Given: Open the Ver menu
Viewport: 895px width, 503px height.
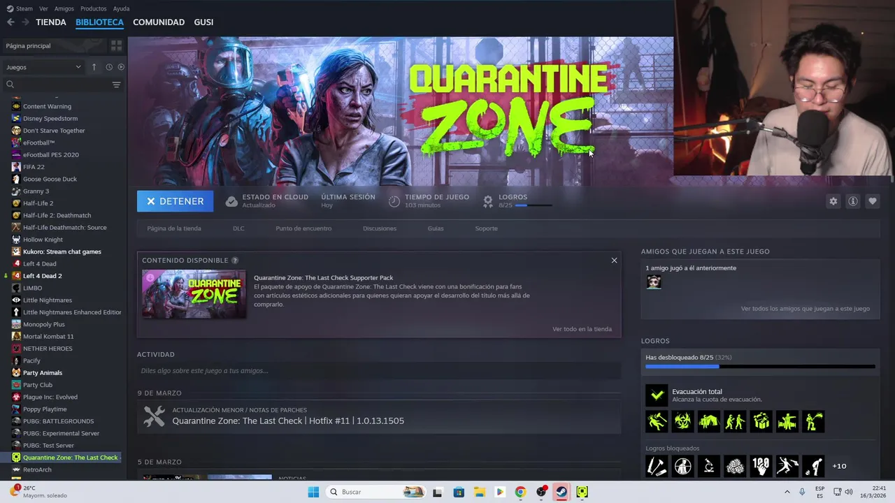Looking at the screenshot, I should (43, 8).
